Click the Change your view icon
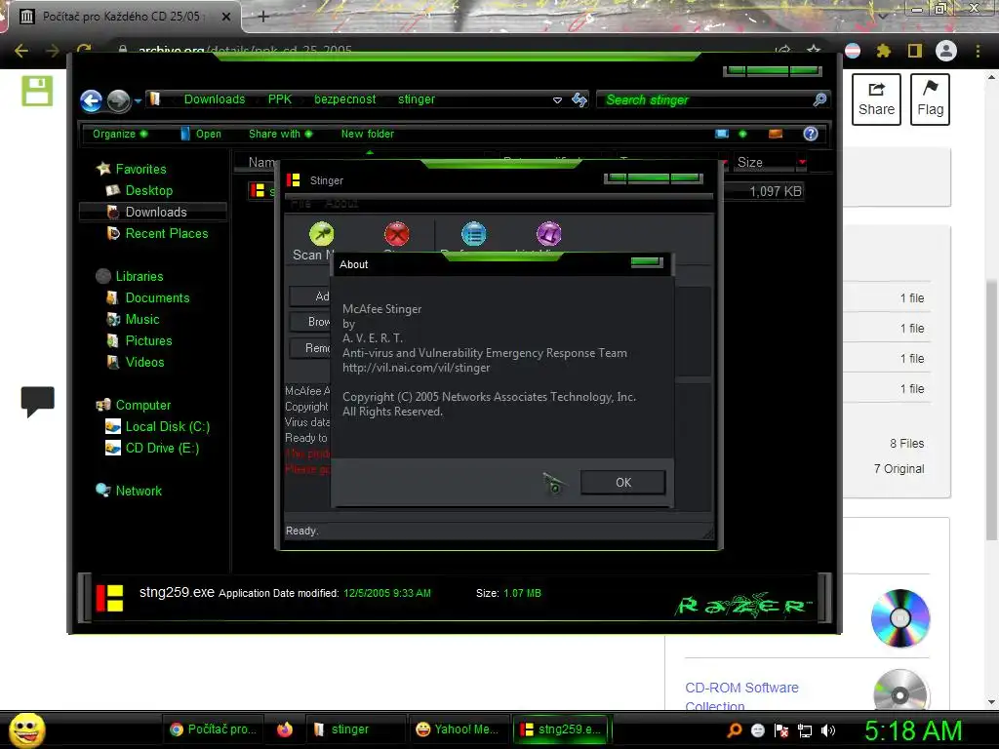Image resolution: width=999 pixels, height=749 pixels. tap(722, 134)
